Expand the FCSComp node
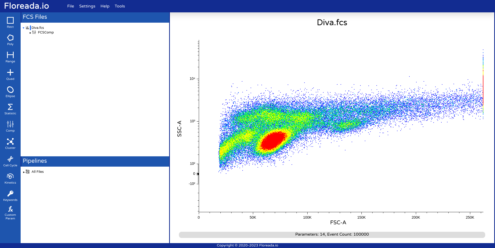Viewport: 495px width, 248px height. pos(30,33)
